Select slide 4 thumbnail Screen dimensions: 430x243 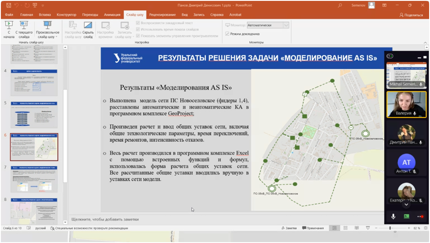[x=34, y=82]
